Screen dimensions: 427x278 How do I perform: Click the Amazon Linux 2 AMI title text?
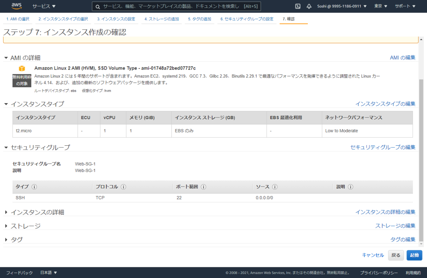[x=115, y=68]
